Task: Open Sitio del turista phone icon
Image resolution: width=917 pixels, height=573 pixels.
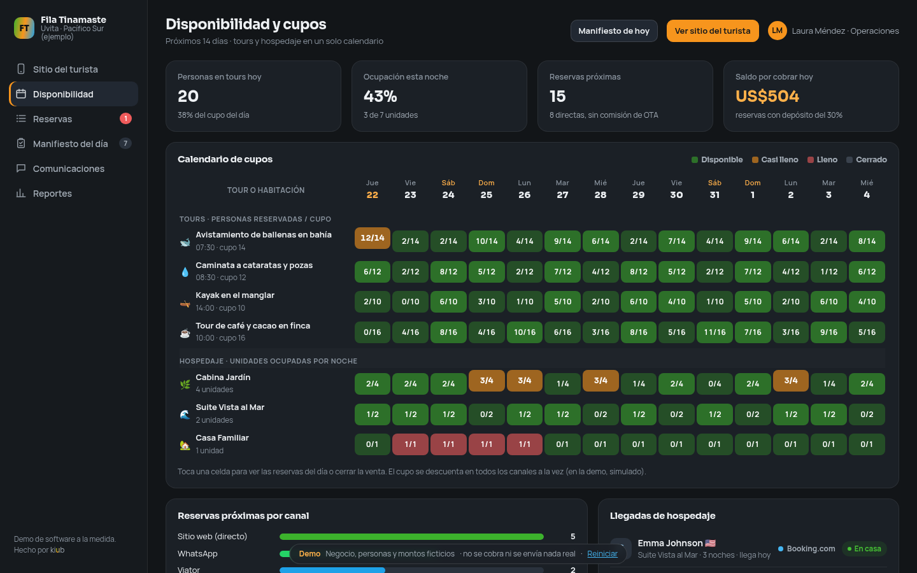Action: (21, 69)
